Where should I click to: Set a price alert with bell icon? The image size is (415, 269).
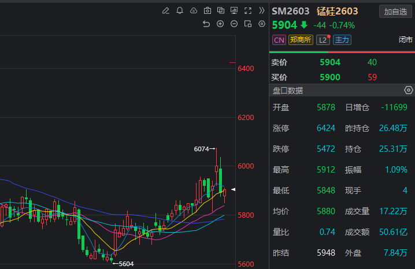tap(180, 10)
